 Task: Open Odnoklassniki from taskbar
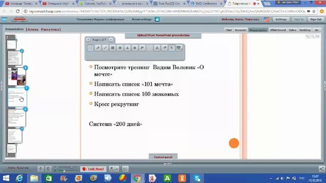[182, 178]
